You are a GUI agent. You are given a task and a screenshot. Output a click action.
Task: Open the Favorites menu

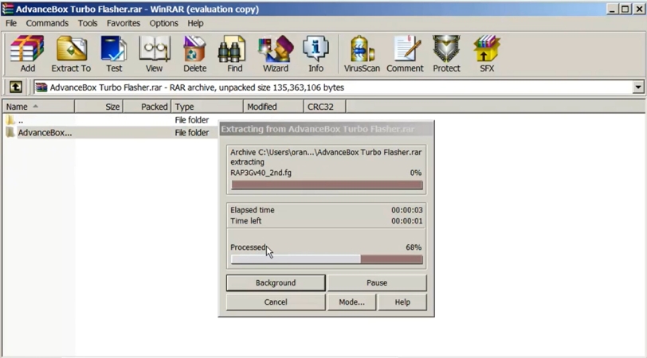(x=124, y=23)
